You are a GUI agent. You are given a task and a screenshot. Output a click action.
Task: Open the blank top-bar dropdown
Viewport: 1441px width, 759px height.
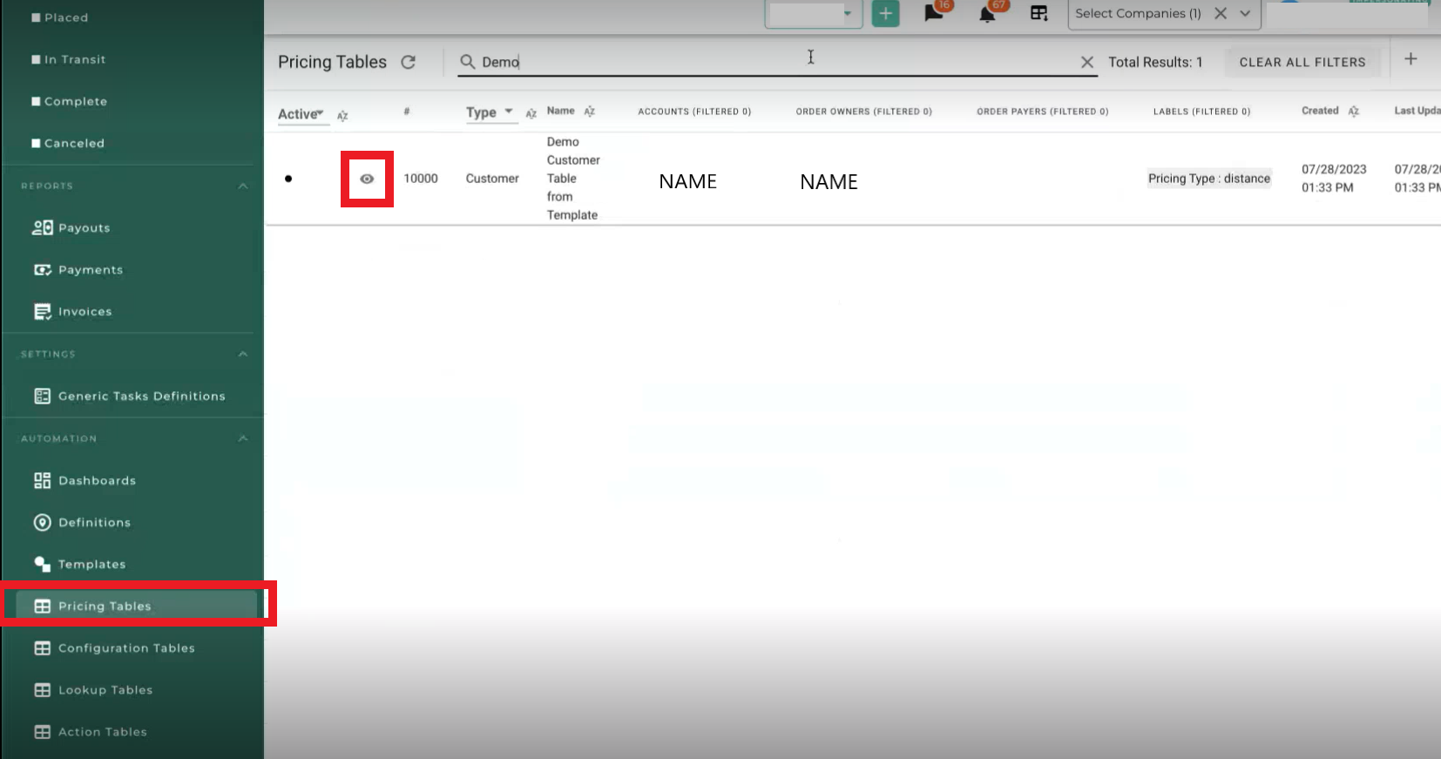(x=813, y=13)
